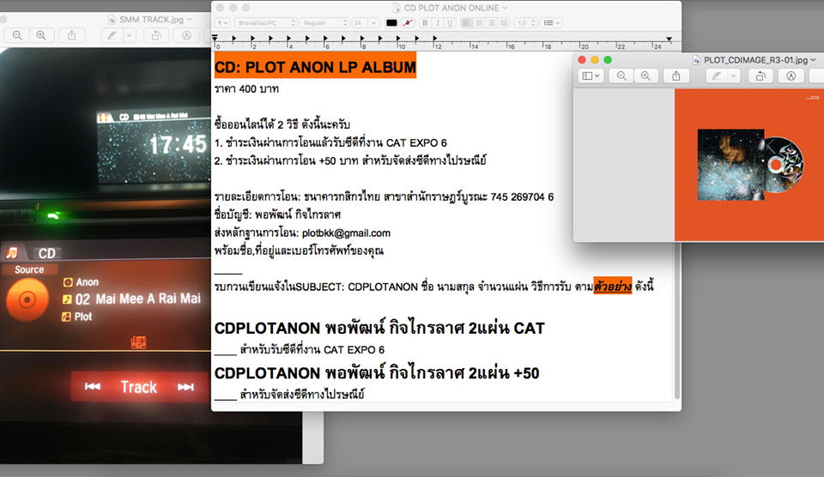
Task: Click line CDPLOTANON พอพัฒน์ กิจไกรลาศ 2แผ่น +50
Action: point(377,373)
